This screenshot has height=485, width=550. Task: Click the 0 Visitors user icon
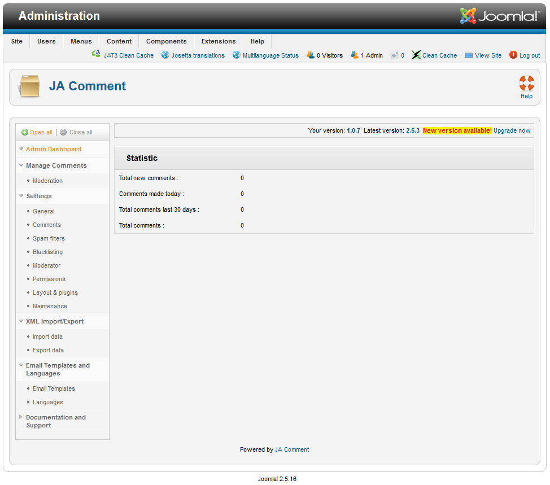pos(310,55)
